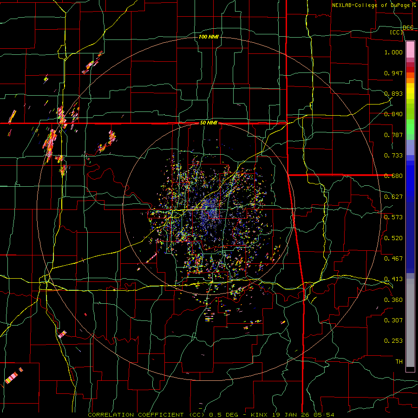Click the Correlation Coefficient caption at bottom

click(x=211, y=415)
